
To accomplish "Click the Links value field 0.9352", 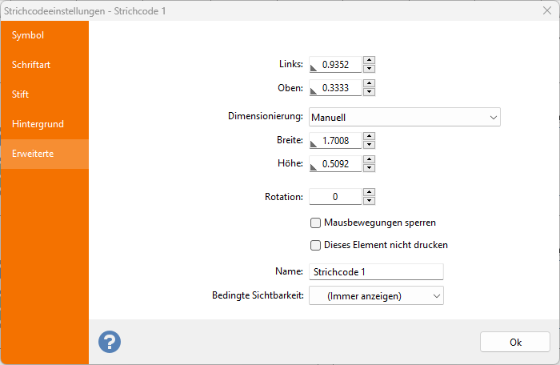I will click(335, 64).
